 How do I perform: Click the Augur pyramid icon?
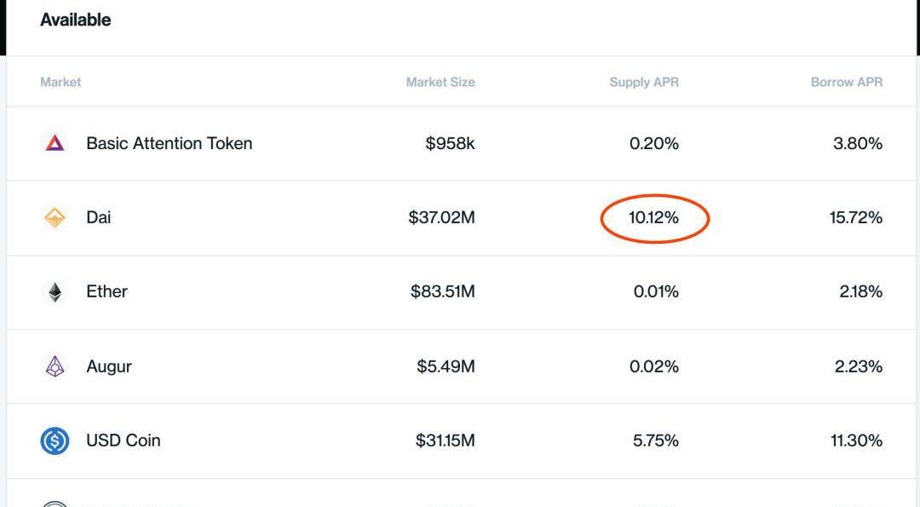coord(55,366)
